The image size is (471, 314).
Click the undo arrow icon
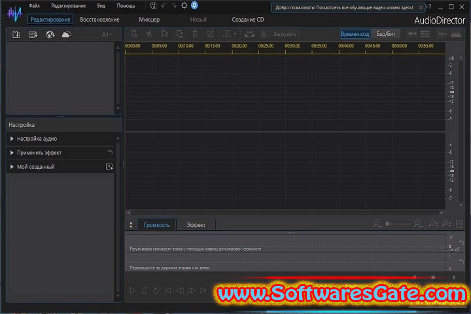click(164, 5)
